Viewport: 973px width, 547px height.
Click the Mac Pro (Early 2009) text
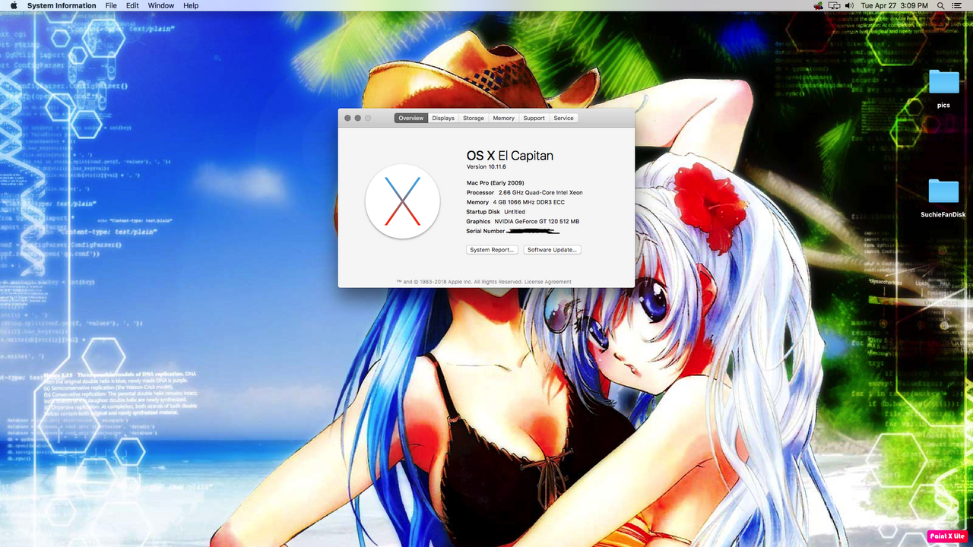(x=495, y=183)
